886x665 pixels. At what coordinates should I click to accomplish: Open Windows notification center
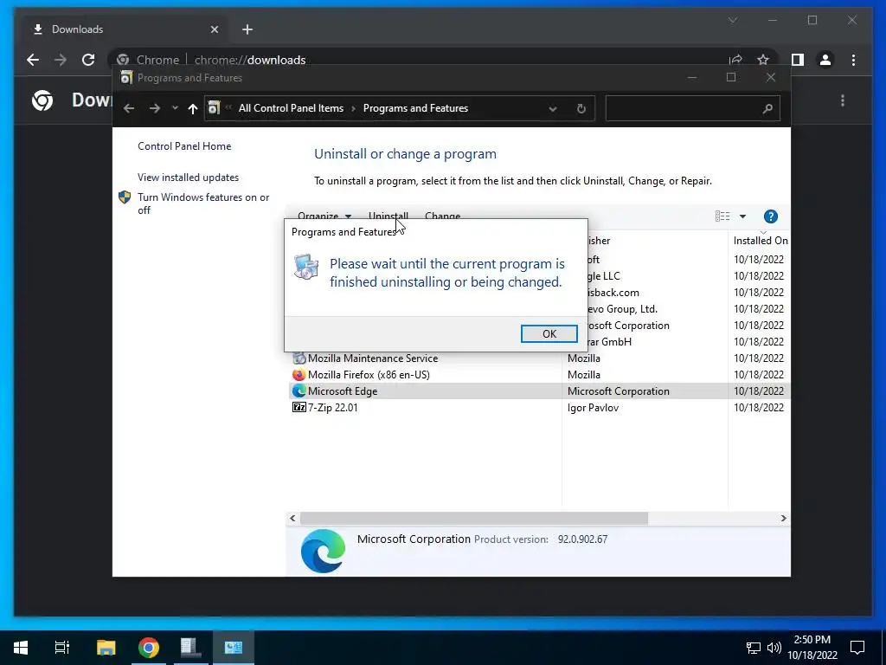pyautogui.click(x=857, y=648)
